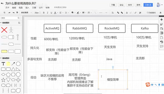The height and width of the screenshot is (94, 164).
Task: Open the 帮助 menu
Action: point(47,8)
